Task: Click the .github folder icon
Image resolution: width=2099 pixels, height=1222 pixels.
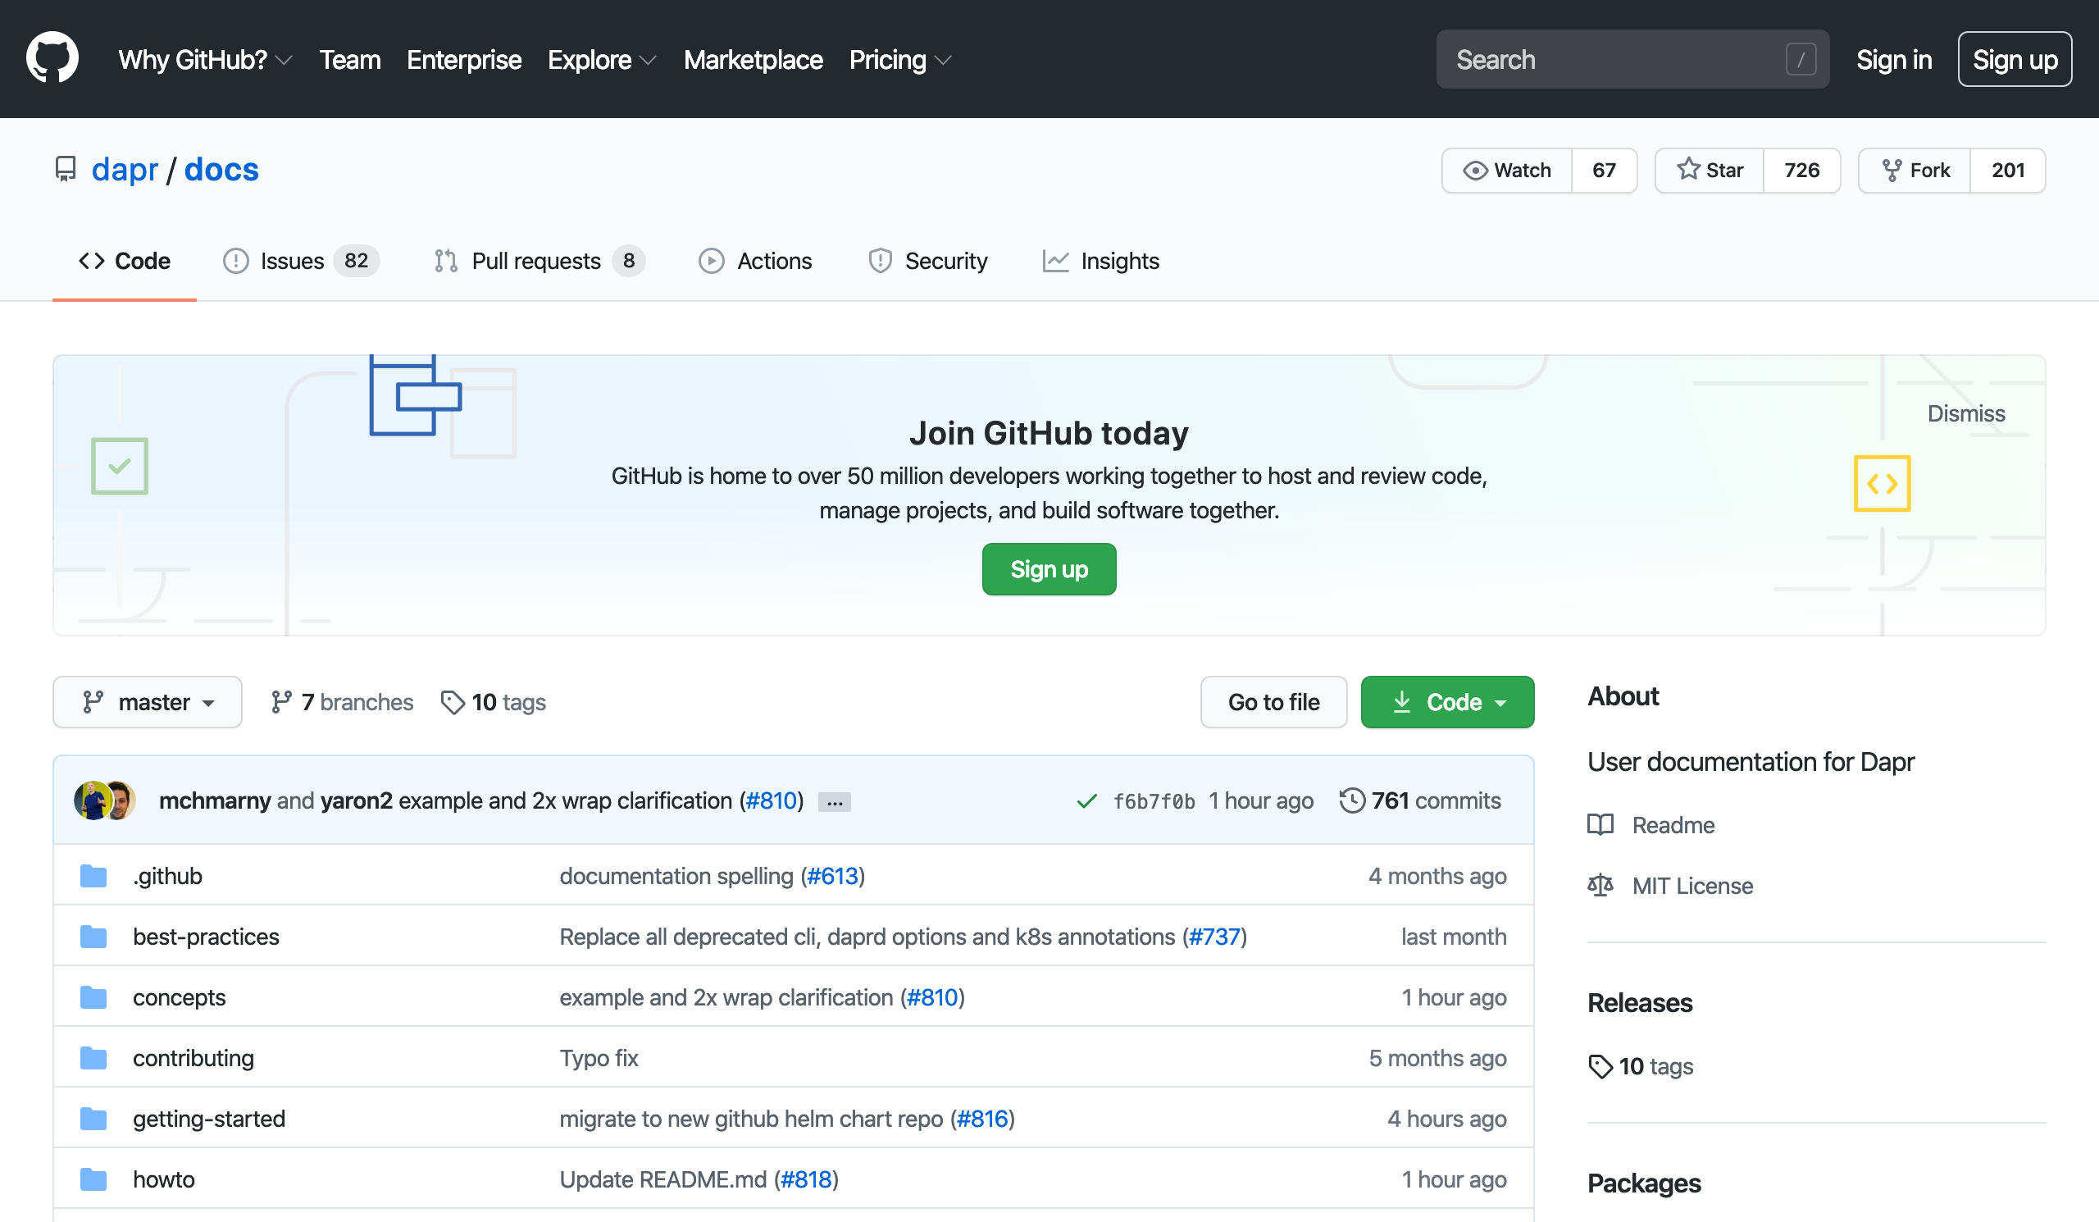Action: 93,876
